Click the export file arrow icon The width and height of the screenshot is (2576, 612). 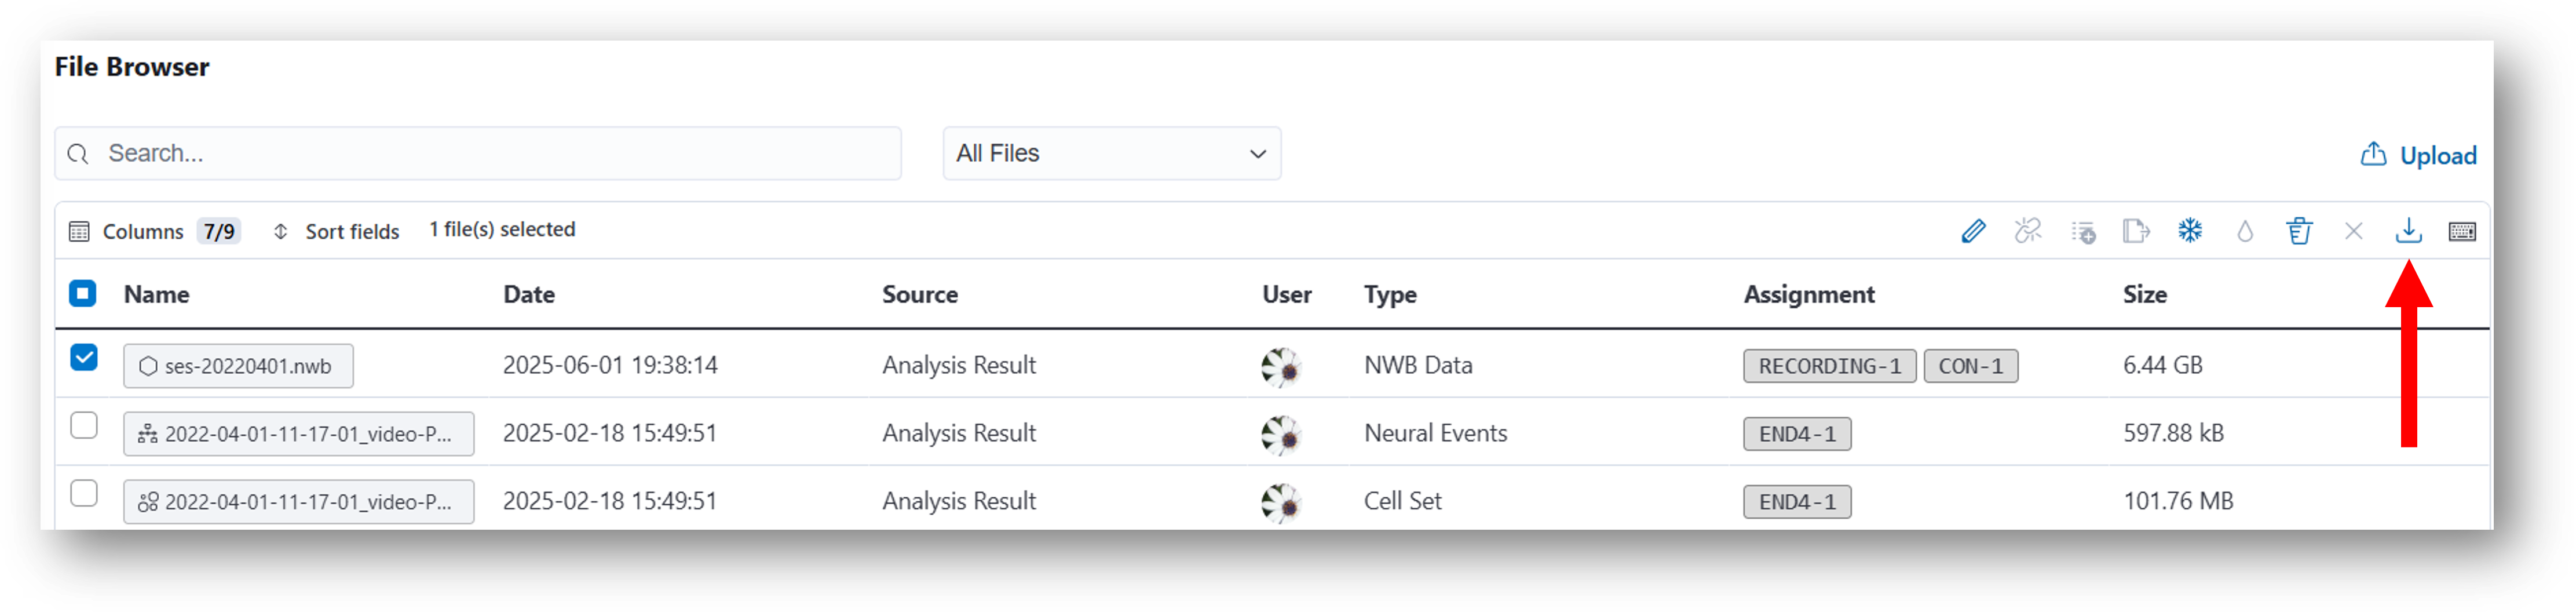click(x=2136, y=231)
